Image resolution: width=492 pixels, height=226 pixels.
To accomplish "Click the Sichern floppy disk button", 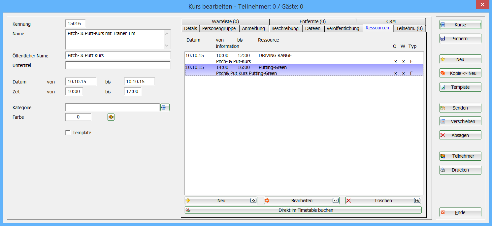I will coord(460,39).
